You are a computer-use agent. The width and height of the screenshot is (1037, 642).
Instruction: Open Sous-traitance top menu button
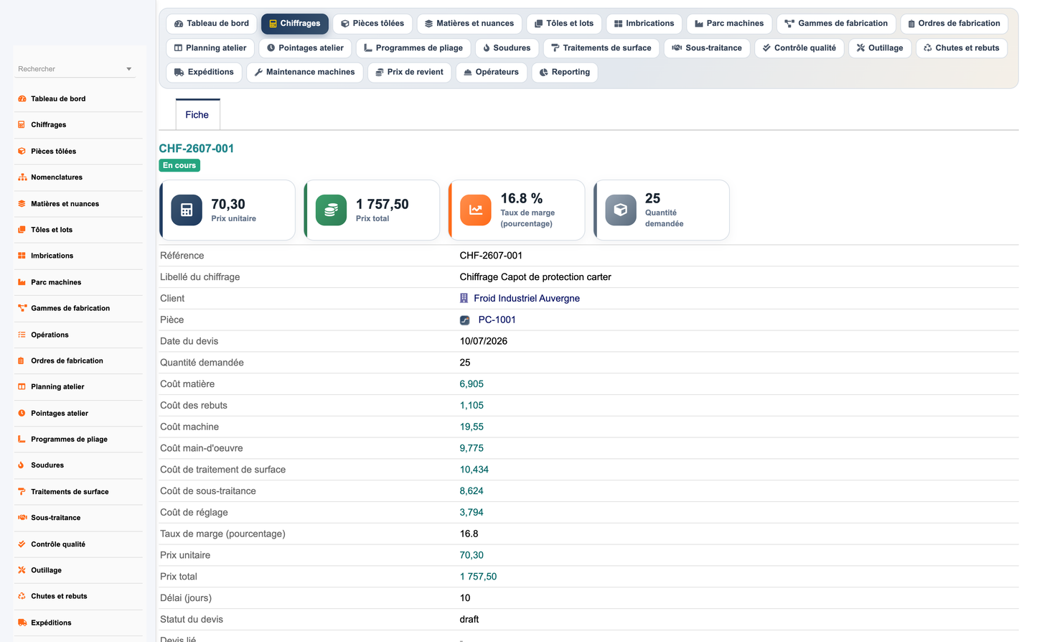pos(707,48)
